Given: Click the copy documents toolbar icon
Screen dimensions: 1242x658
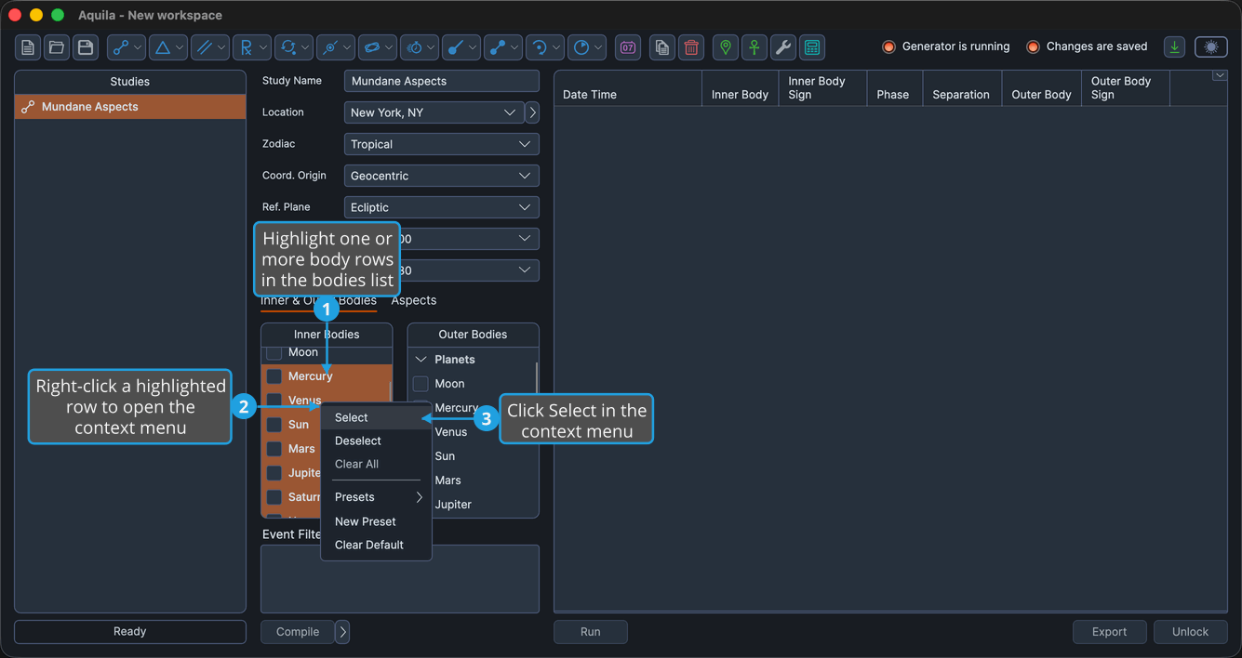Looking at the screenshot, I should point(662,47).
